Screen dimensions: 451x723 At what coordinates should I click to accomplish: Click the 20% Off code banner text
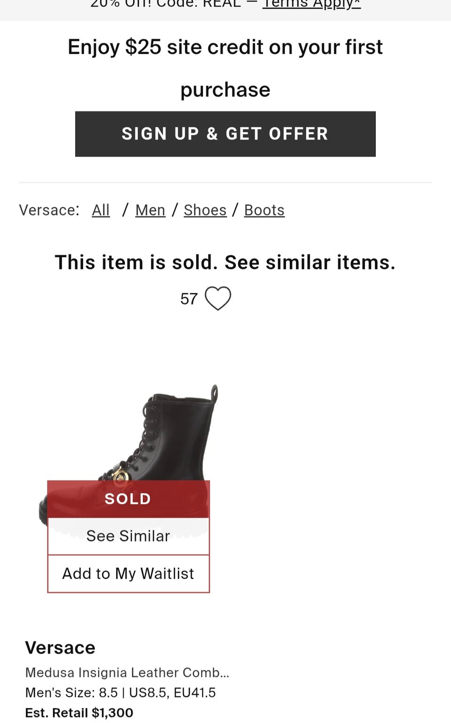[164, 5]
